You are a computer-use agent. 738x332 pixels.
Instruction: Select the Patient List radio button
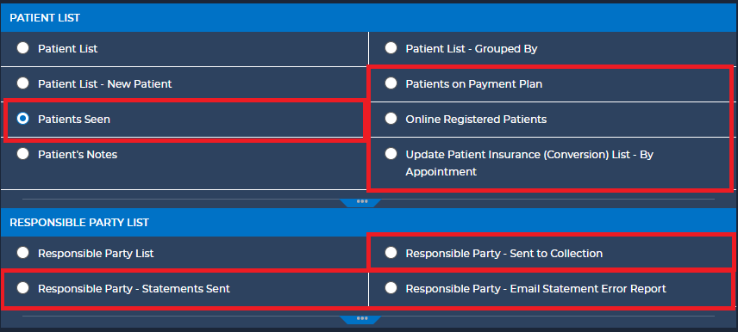tap(22, 48)
